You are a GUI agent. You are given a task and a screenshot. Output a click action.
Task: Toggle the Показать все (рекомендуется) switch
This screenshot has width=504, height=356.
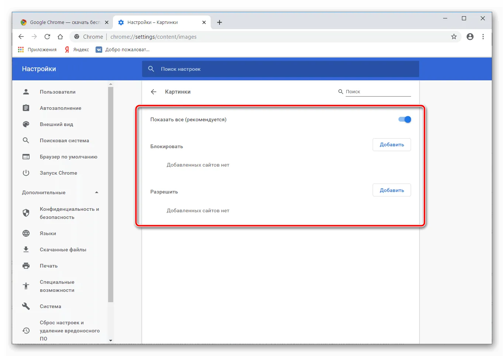tap(405, 119)
